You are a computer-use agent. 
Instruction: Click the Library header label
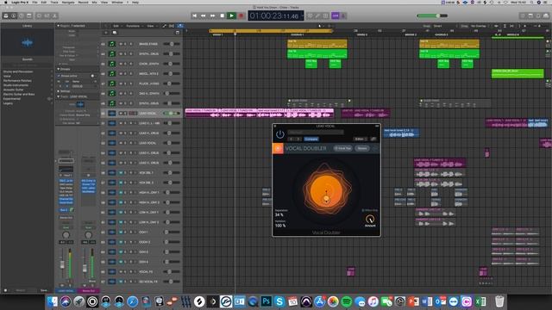tap(28, 26)
